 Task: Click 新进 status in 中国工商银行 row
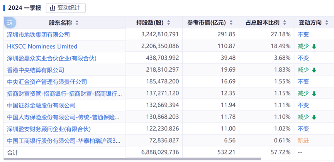coord(303,140)
